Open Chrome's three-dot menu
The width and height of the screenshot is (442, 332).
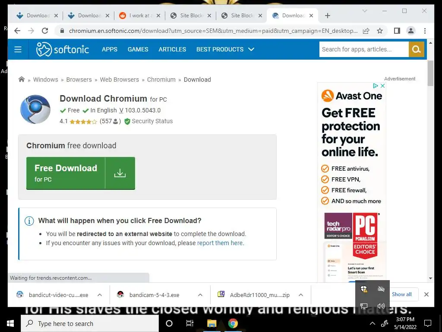(425, 31)
